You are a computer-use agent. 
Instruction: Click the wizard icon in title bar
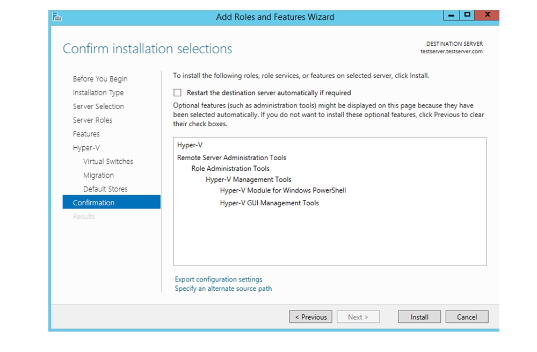pyautogui.click(x=57, y=17)
